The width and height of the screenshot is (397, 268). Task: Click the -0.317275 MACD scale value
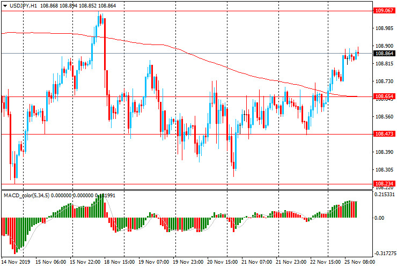click(385, 254)
